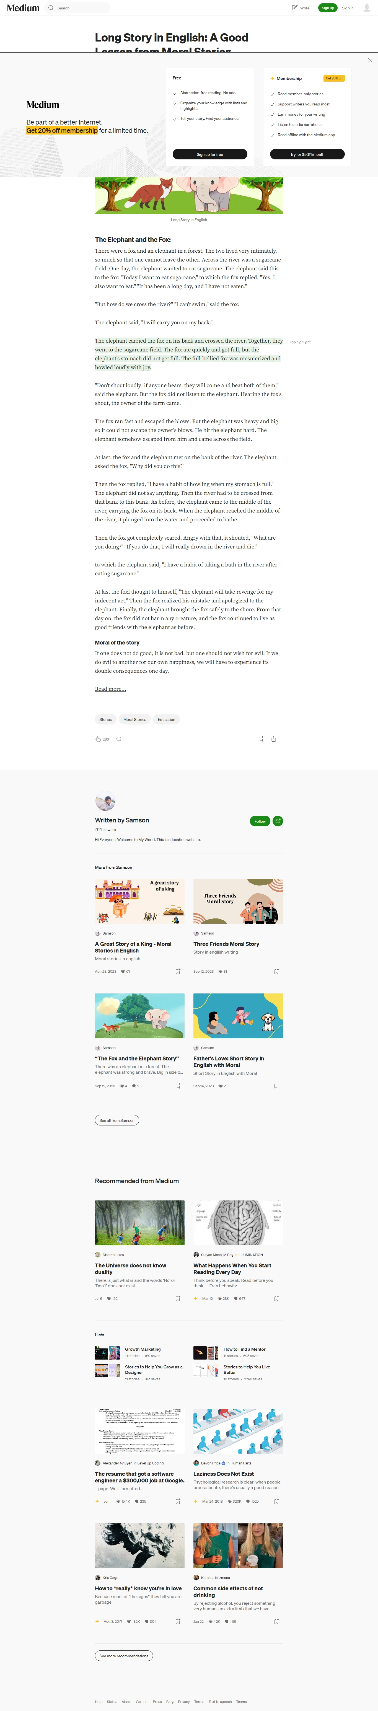Click the clap icon under the story
The height and width of the screenshot is (1711, 378).
pos(98,739)
